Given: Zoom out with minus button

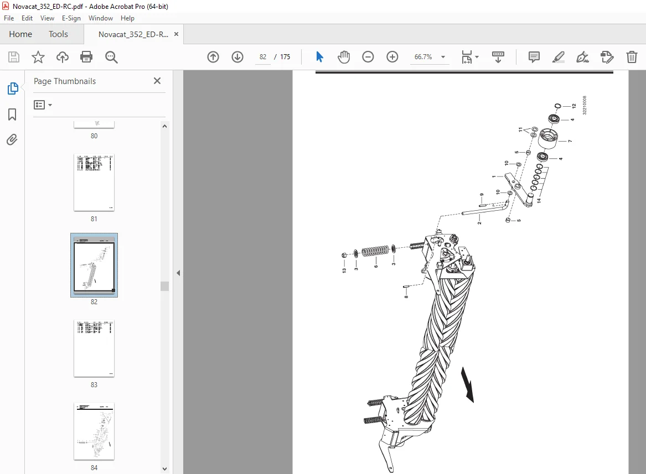Looking at the screenshot, I should click(368, 57).
